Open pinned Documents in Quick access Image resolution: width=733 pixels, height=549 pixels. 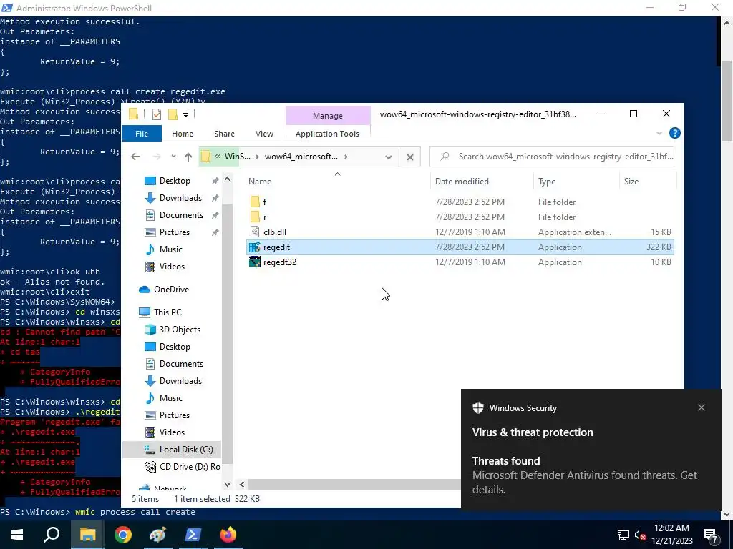tap(181, 215)
